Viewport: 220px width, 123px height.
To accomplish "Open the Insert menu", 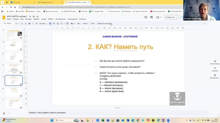I will coord(28,19).
